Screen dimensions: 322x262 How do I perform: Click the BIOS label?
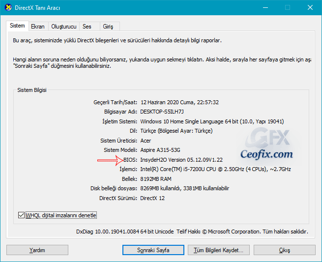(130, 160)
